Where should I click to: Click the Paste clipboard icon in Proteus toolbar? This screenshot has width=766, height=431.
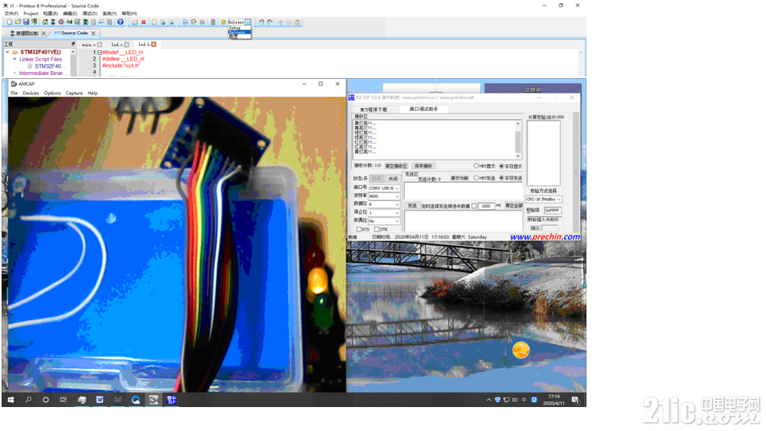[298, 22]
